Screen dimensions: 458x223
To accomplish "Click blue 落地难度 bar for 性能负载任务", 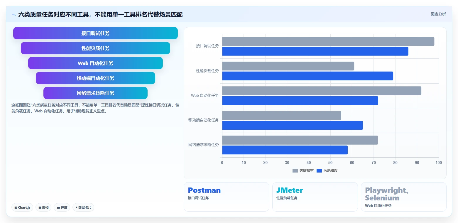I will pos(307,76).
